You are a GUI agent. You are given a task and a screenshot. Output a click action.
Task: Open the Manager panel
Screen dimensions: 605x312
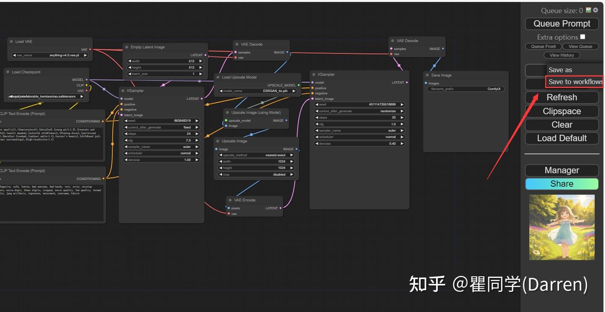click(x=562, y=170)
